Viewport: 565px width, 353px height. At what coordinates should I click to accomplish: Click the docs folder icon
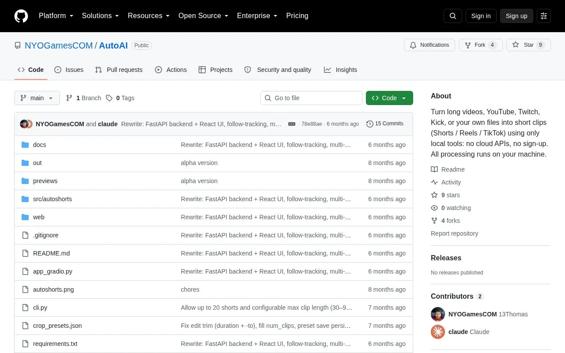[x=25, y=145]
